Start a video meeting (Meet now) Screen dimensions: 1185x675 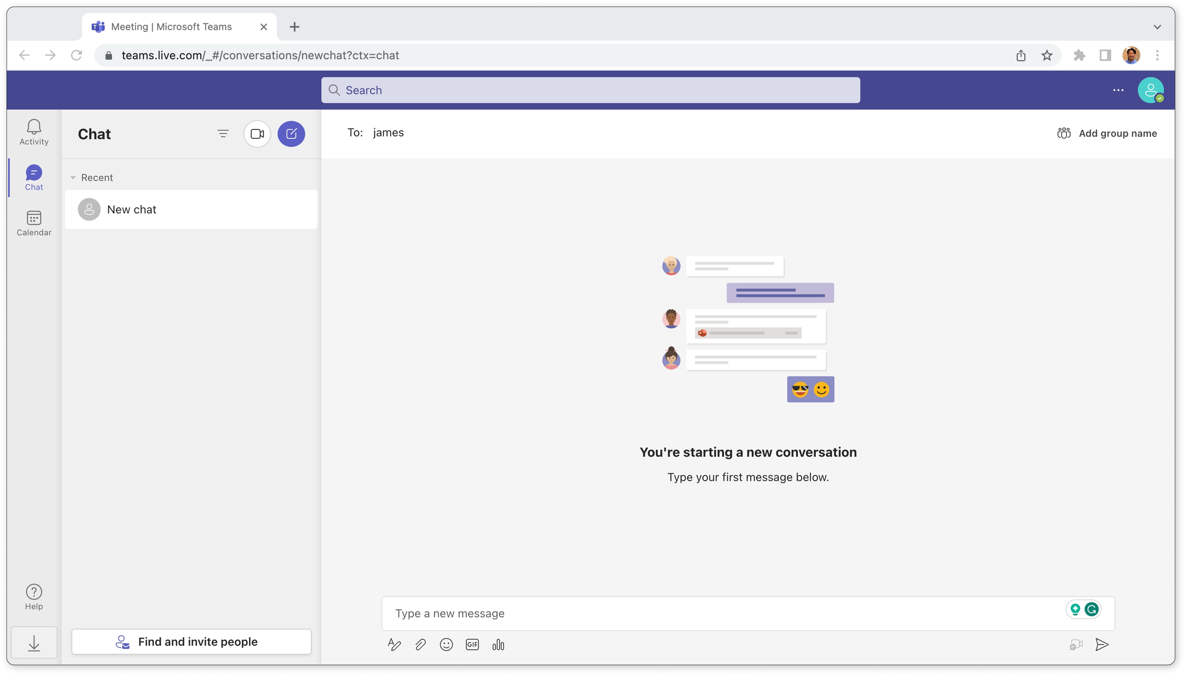click(x=257, y=134)
